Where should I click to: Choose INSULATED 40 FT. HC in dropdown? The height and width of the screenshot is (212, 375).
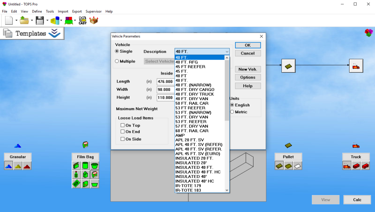coord(198,172)
